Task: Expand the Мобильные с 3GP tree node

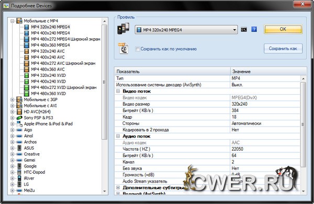Action: click(13, 99)
